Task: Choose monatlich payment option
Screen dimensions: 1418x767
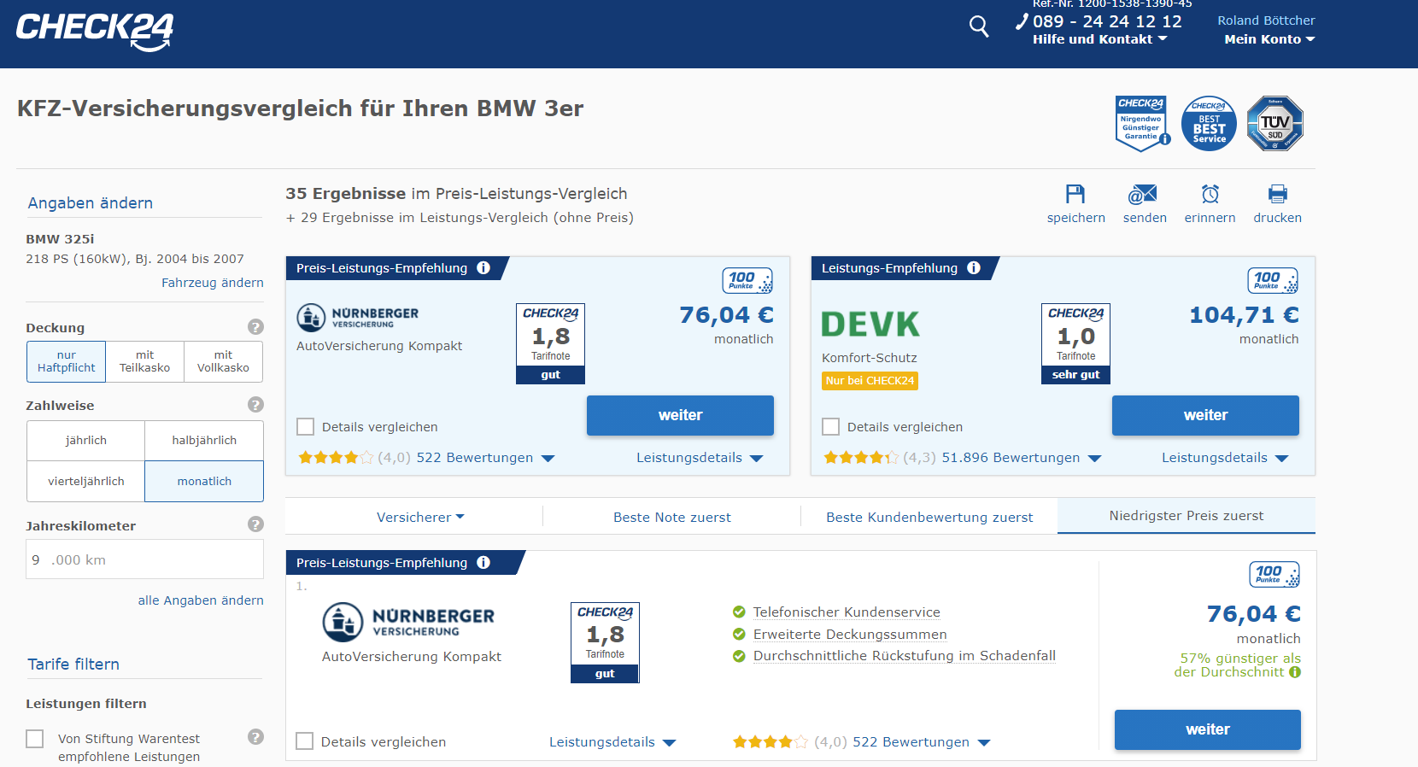Action: tap(204, 482)
